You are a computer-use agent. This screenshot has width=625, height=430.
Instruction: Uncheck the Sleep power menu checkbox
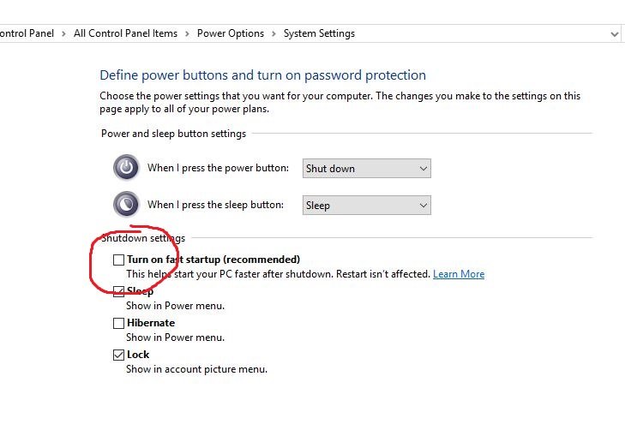(x=118, y=291)
